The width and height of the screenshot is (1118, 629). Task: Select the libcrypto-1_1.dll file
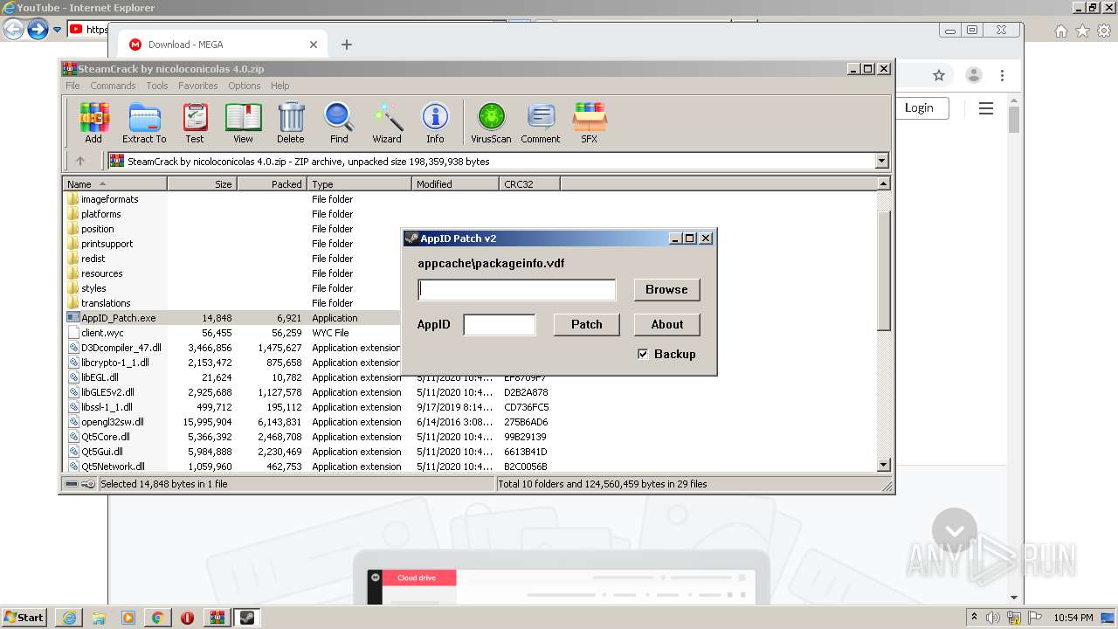pos(115,363)
